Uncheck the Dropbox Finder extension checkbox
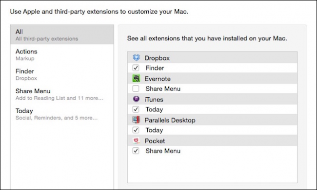The image size is (317, 190). [x=136, y=68]
